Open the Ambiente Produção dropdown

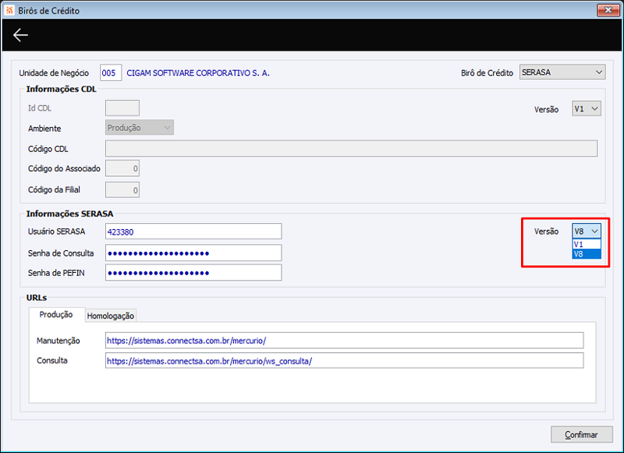tap(140, 128)
